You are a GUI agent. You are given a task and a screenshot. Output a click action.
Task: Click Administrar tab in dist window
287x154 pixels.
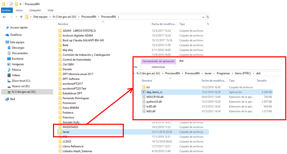point(158,67)
